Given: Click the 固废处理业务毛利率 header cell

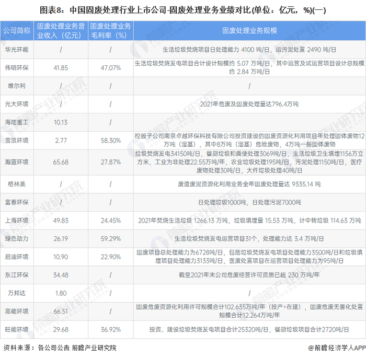Looking at the screenshot, I should tap(111, 30).
